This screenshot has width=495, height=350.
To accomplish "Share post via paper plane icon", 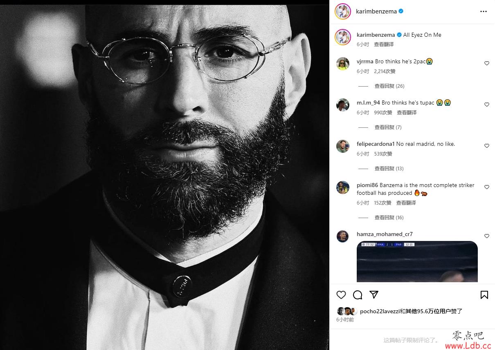I will (x=374, y=295).
